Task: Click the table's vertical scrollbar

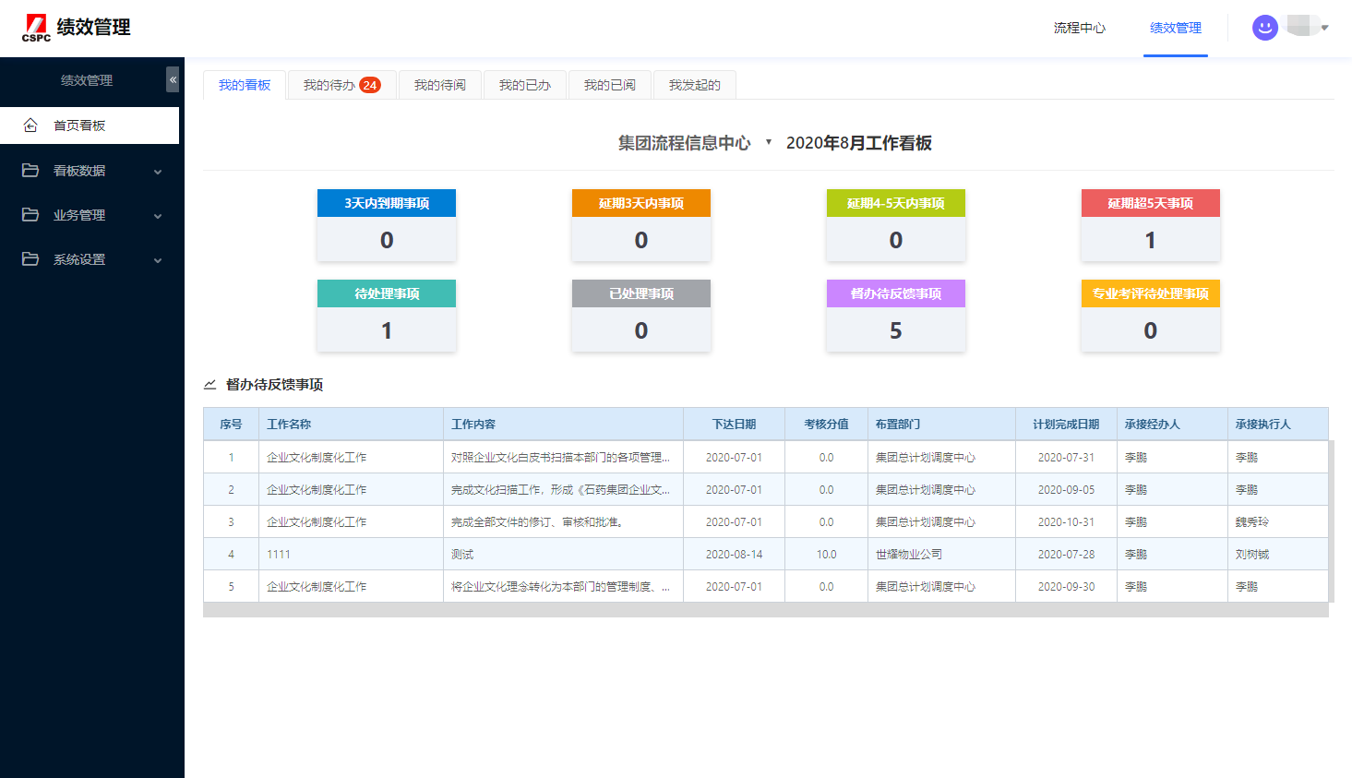Action: (1332, 521)
